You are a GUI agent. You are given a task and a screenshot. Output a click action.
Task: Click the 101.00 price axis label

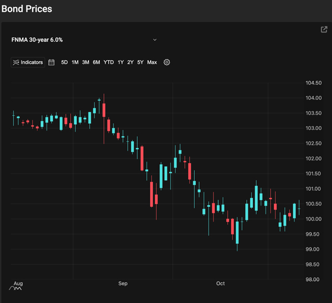pos(314,189)
